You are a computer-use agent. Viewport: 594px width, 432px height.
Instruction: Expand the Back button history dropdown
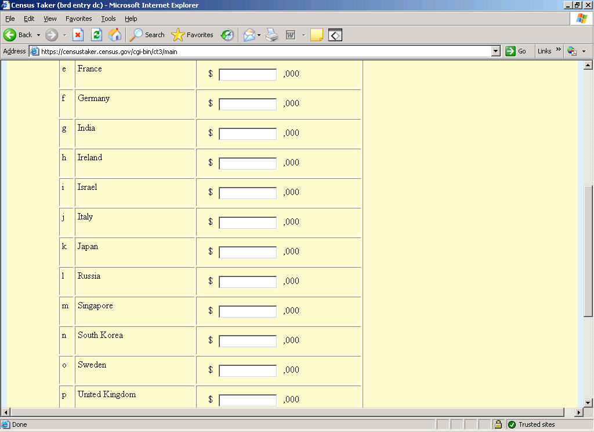click(x=38, y=35)
